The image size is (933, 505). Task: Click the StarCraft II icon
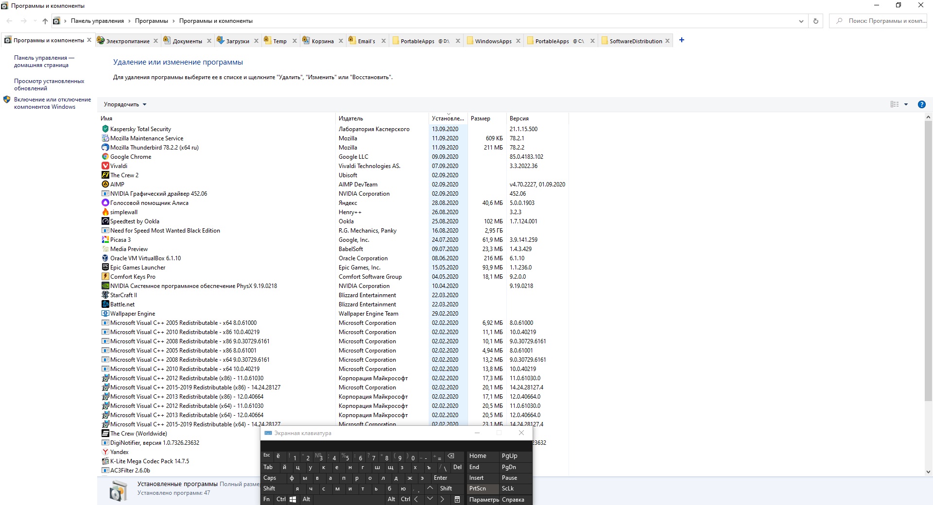(105, 295)
